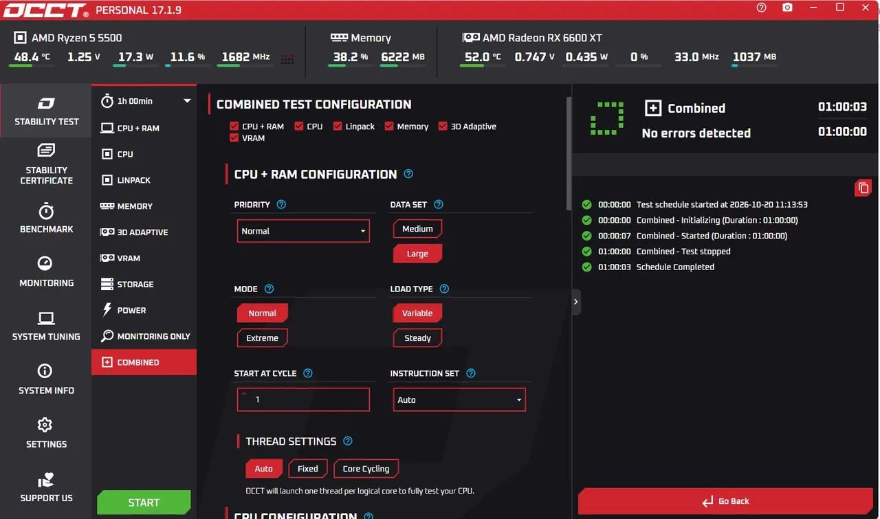This screenshot has height=519, width=880.
Task: Click the Start At Cycle input field
Action: click(303, 399)
